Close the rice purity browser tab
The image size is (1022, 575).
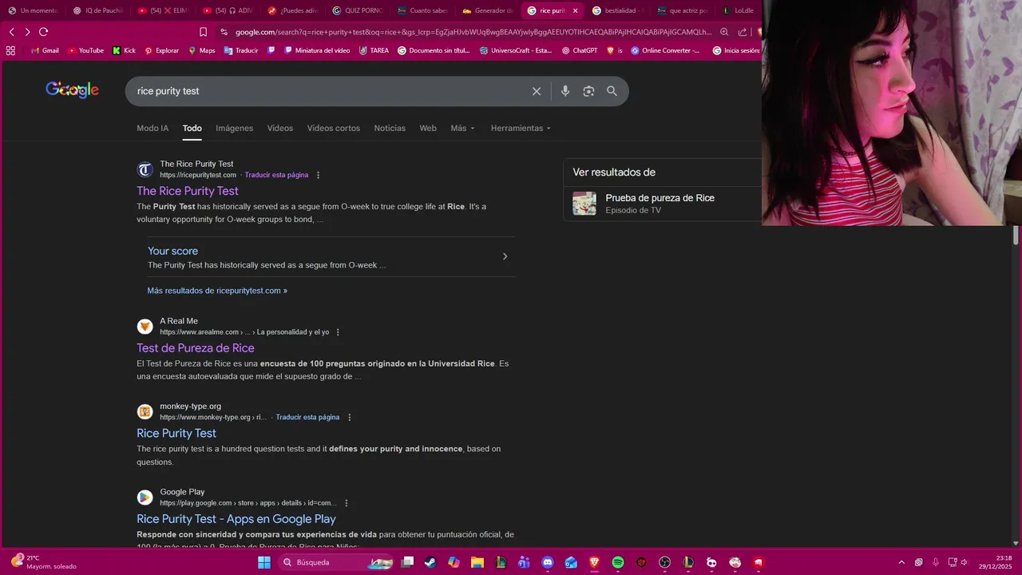pos(575,10)
